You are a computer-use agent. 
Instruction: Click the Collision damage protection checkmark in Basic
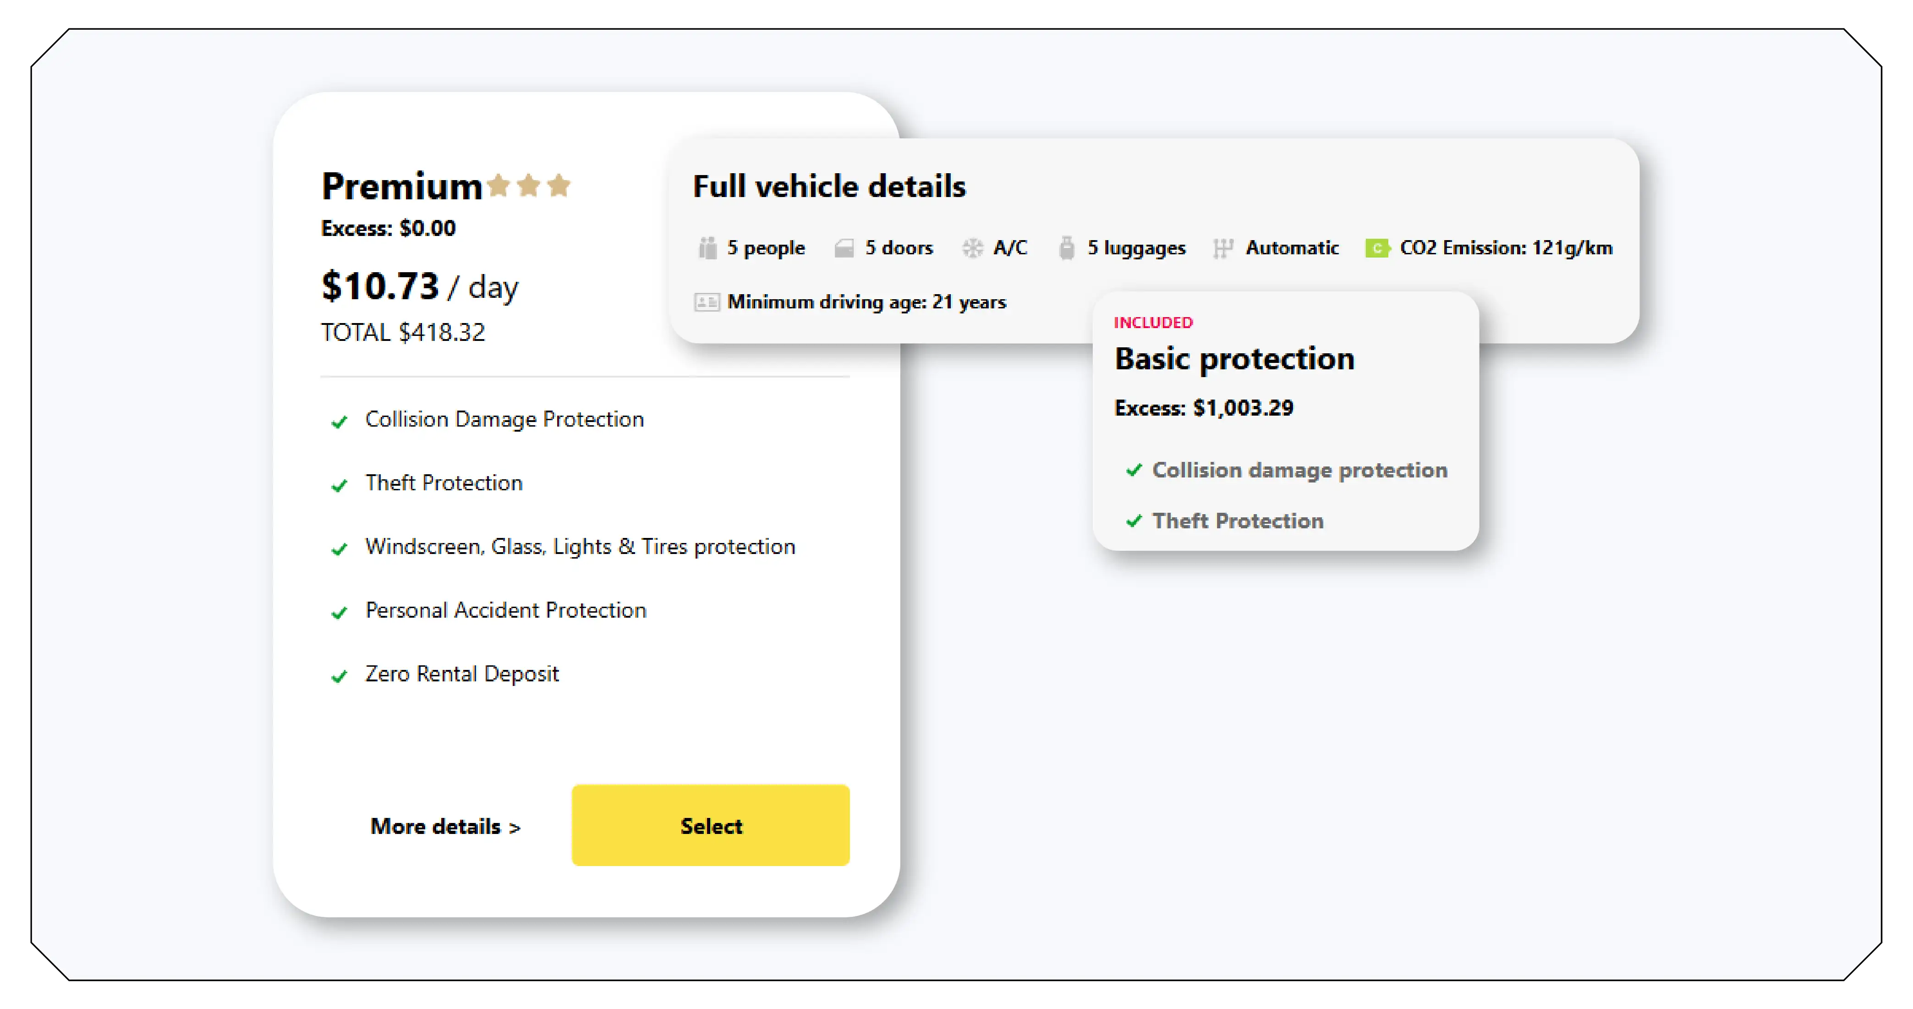pos(1133,470)
